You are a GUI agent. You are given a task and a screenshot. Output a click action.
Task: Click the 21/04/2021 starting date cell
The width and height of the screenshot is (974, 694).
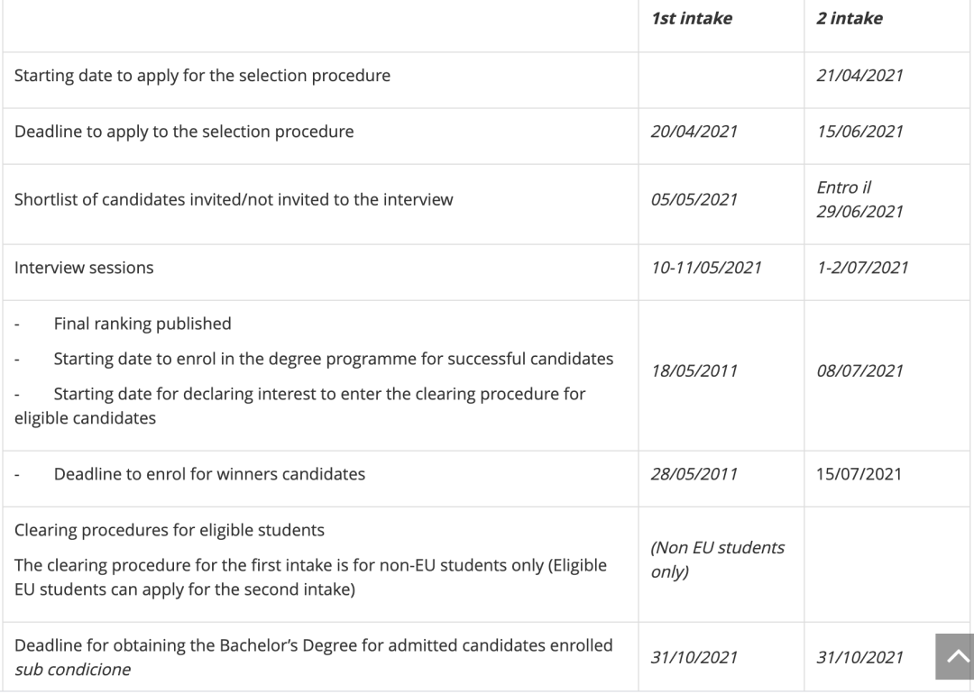859,76
